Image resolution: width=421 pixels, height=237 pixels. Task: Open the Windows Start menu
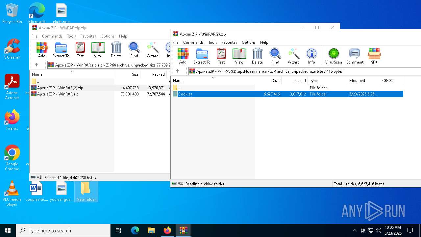8,230
